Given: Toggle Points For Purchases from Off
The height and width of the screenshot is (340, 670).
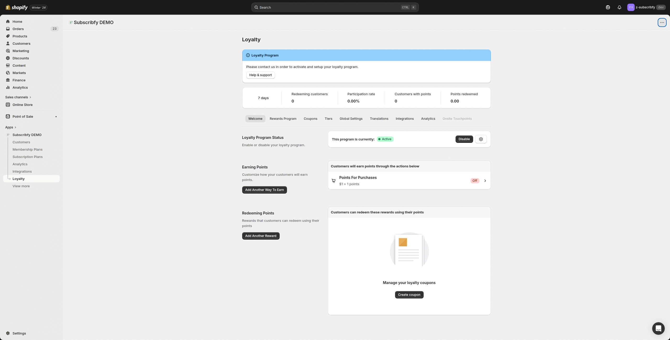Looking at the screenshot, I should [474, 180].
